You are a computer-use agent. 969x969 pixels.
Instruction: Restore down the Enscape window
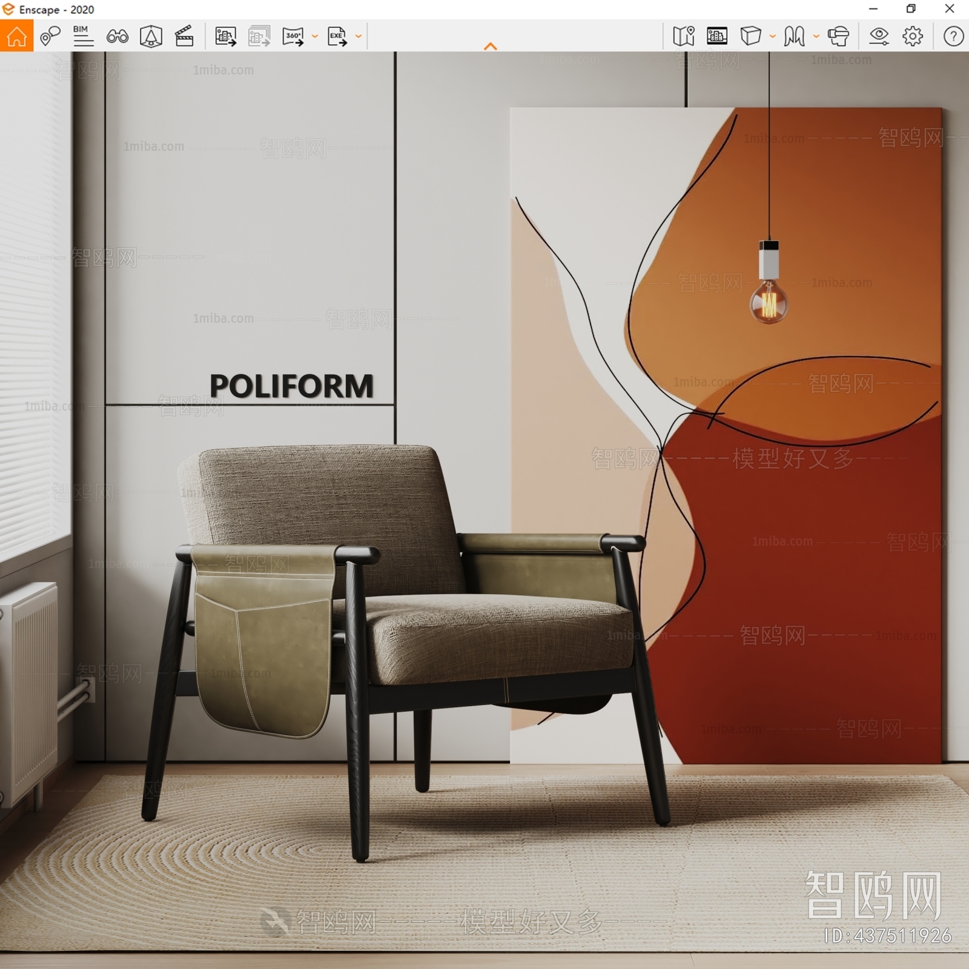(911, 9)
